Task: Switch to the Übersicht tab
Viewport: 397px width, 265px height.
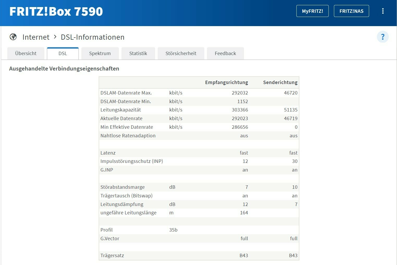Action: 26,54
